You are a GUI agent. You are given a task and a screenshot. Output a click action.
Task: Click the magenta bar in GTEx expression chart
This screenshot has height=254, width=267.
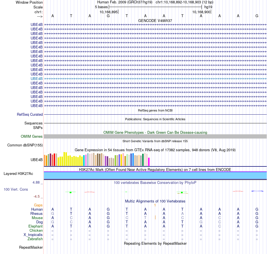[149, 162]
